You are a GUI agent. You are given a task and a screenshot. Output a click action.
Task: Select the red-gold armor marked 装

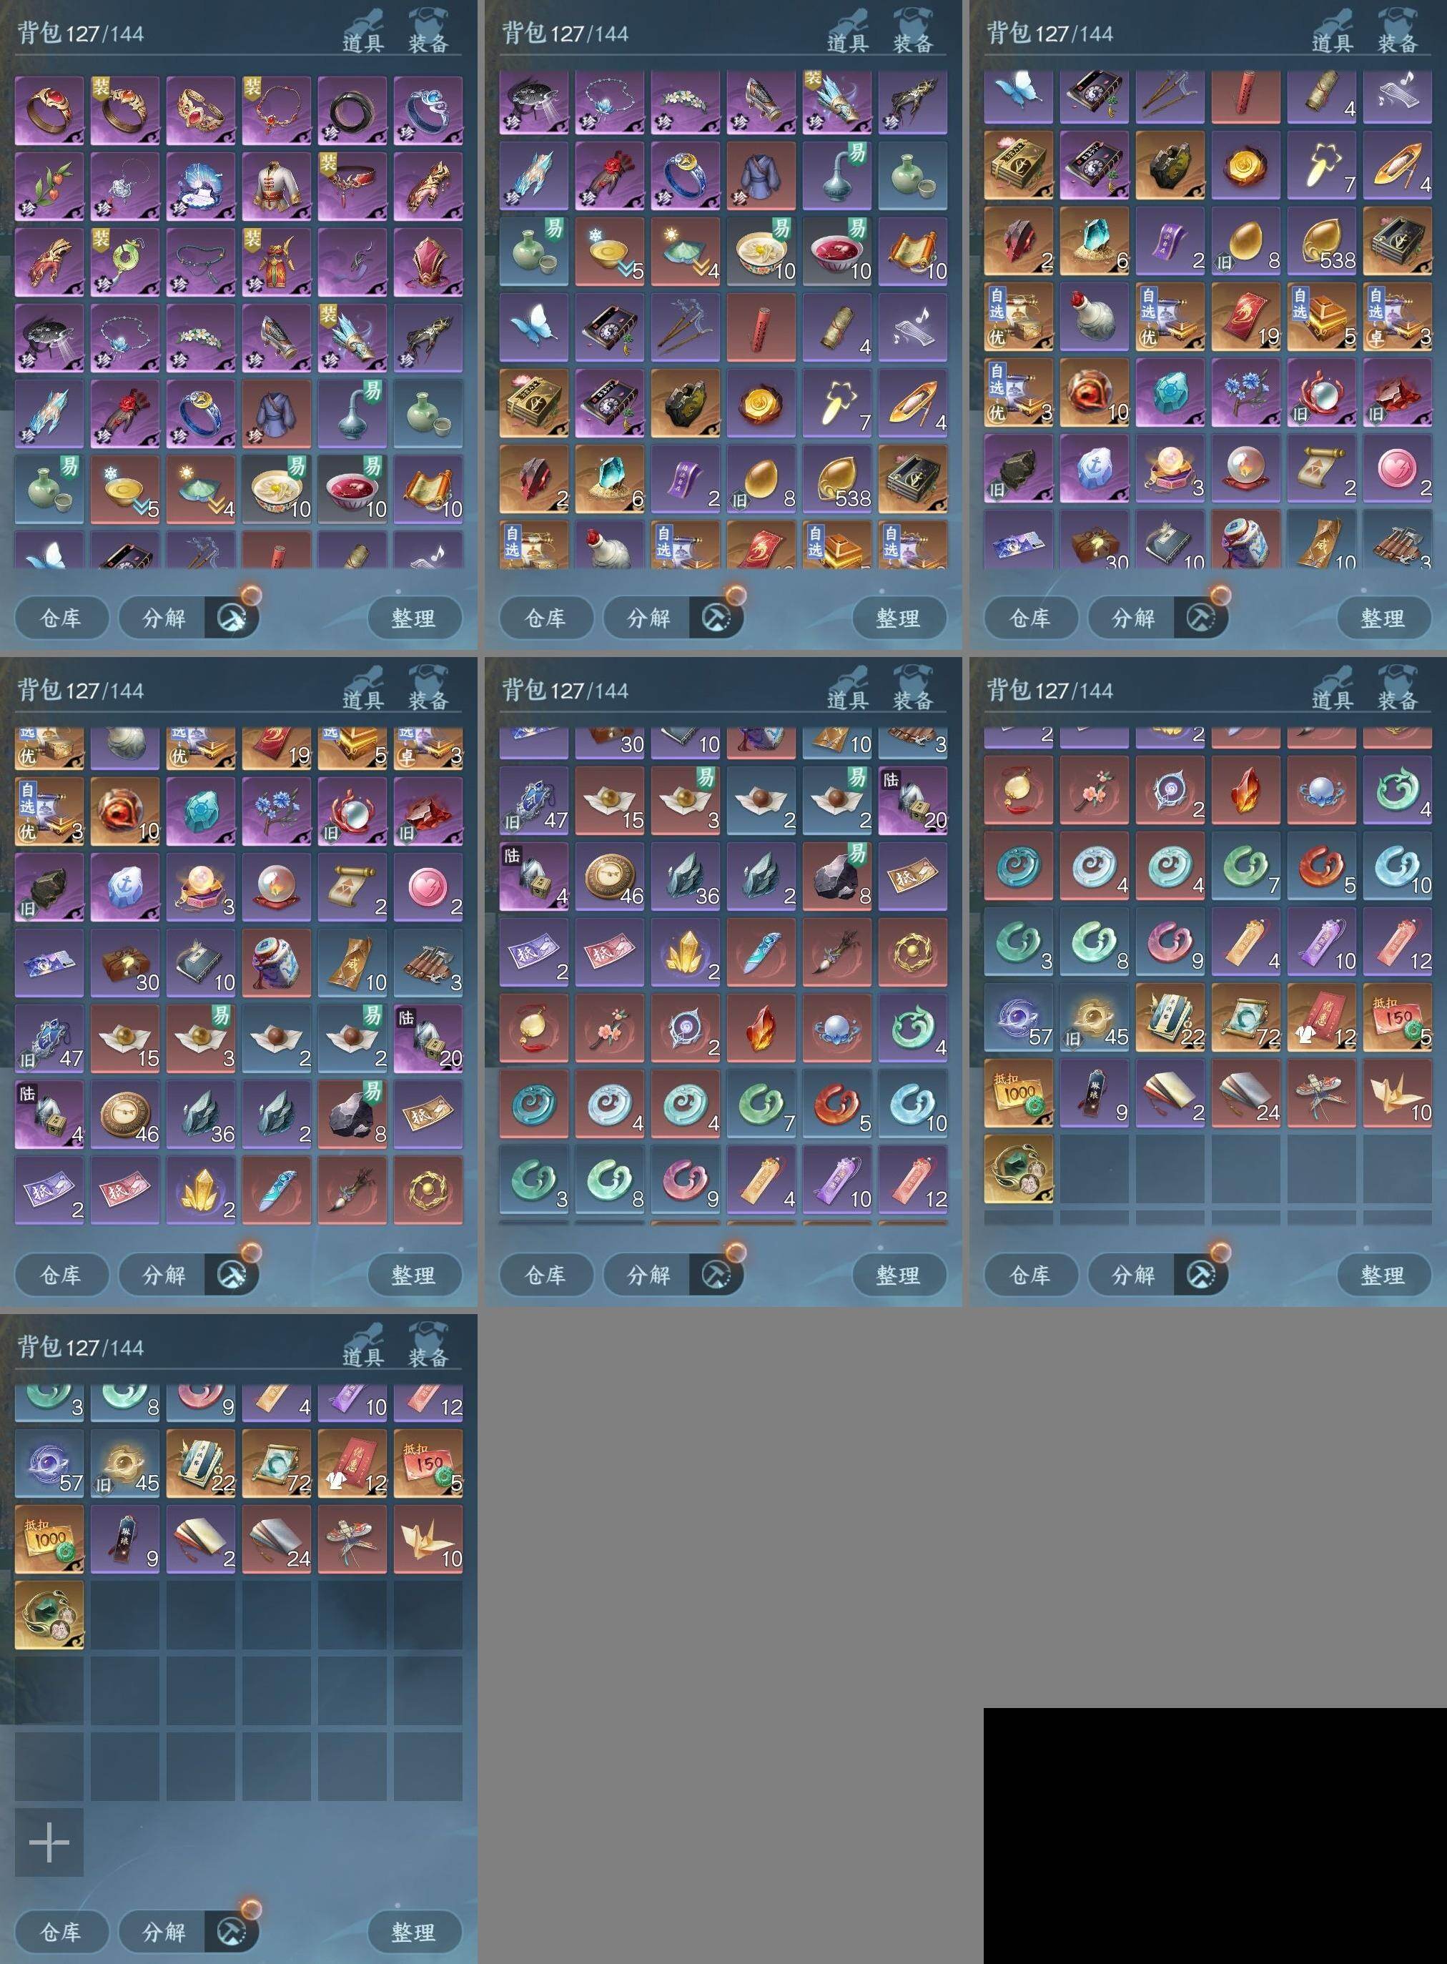click(x=277, y=262)
